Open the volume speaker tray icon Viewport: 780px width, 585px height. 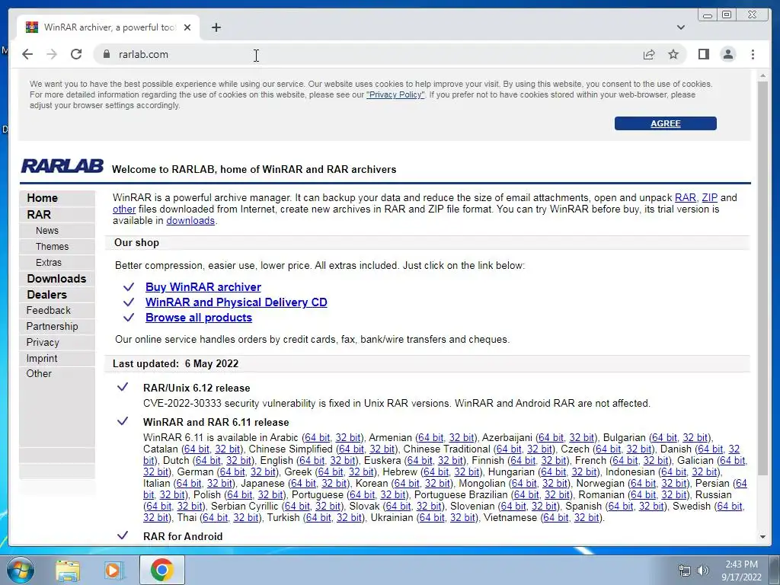[703, 571]
